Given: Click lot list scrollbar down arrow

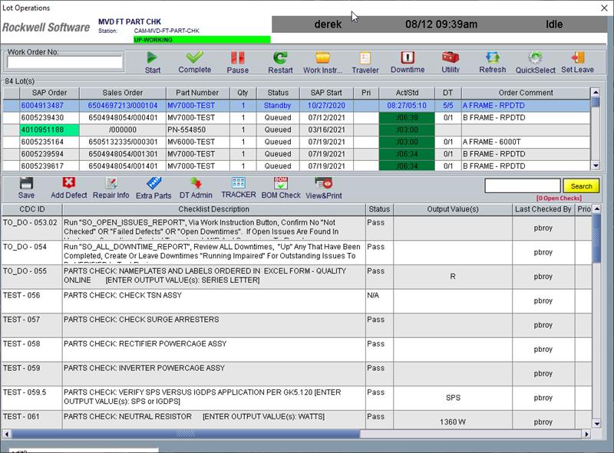Looking at the screenshot, I should pyautogui.click(x=596, y=166).
